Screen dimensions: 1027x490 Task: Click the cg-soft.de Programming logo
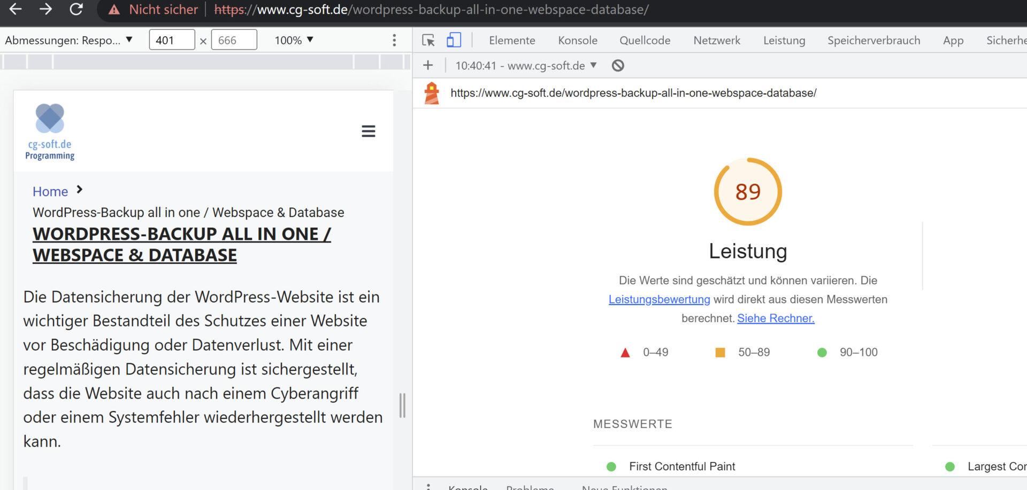click(50, 132)
